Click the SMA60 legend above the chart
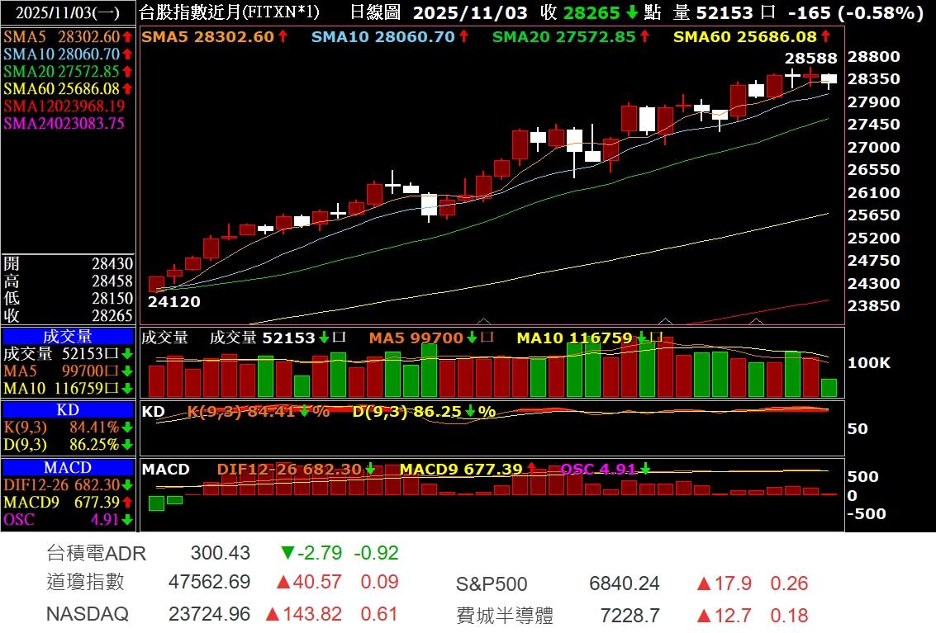This screenshot has height=633, width=936. click(752, 37)
